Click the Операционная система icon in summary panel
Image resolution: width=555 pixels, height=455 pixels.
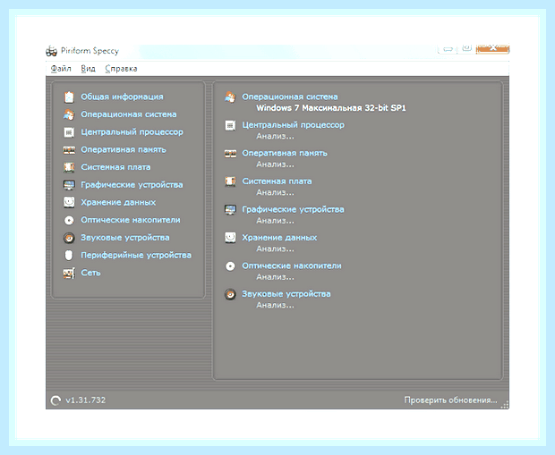(230, 97)
